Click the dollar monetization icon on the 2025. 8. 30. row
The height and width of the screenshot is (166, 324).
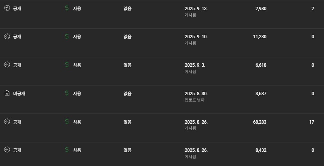[67, 93]
